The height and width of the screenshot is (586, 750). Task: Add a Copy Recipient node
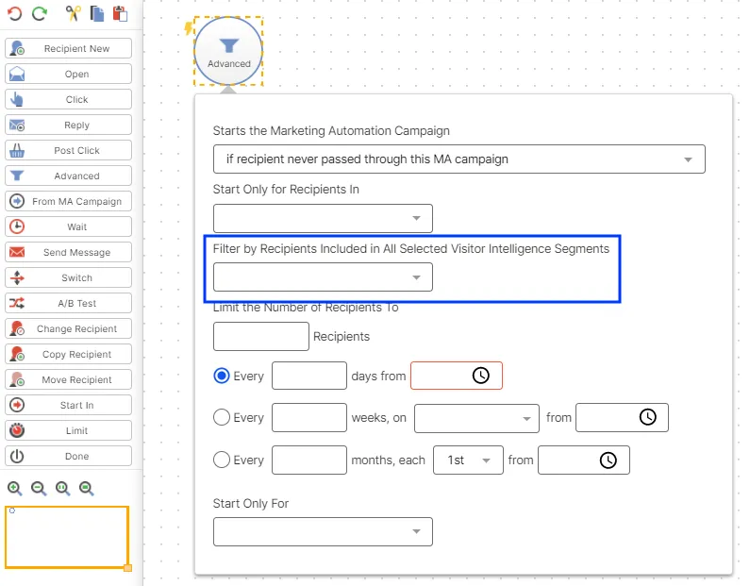pos(69,354)
